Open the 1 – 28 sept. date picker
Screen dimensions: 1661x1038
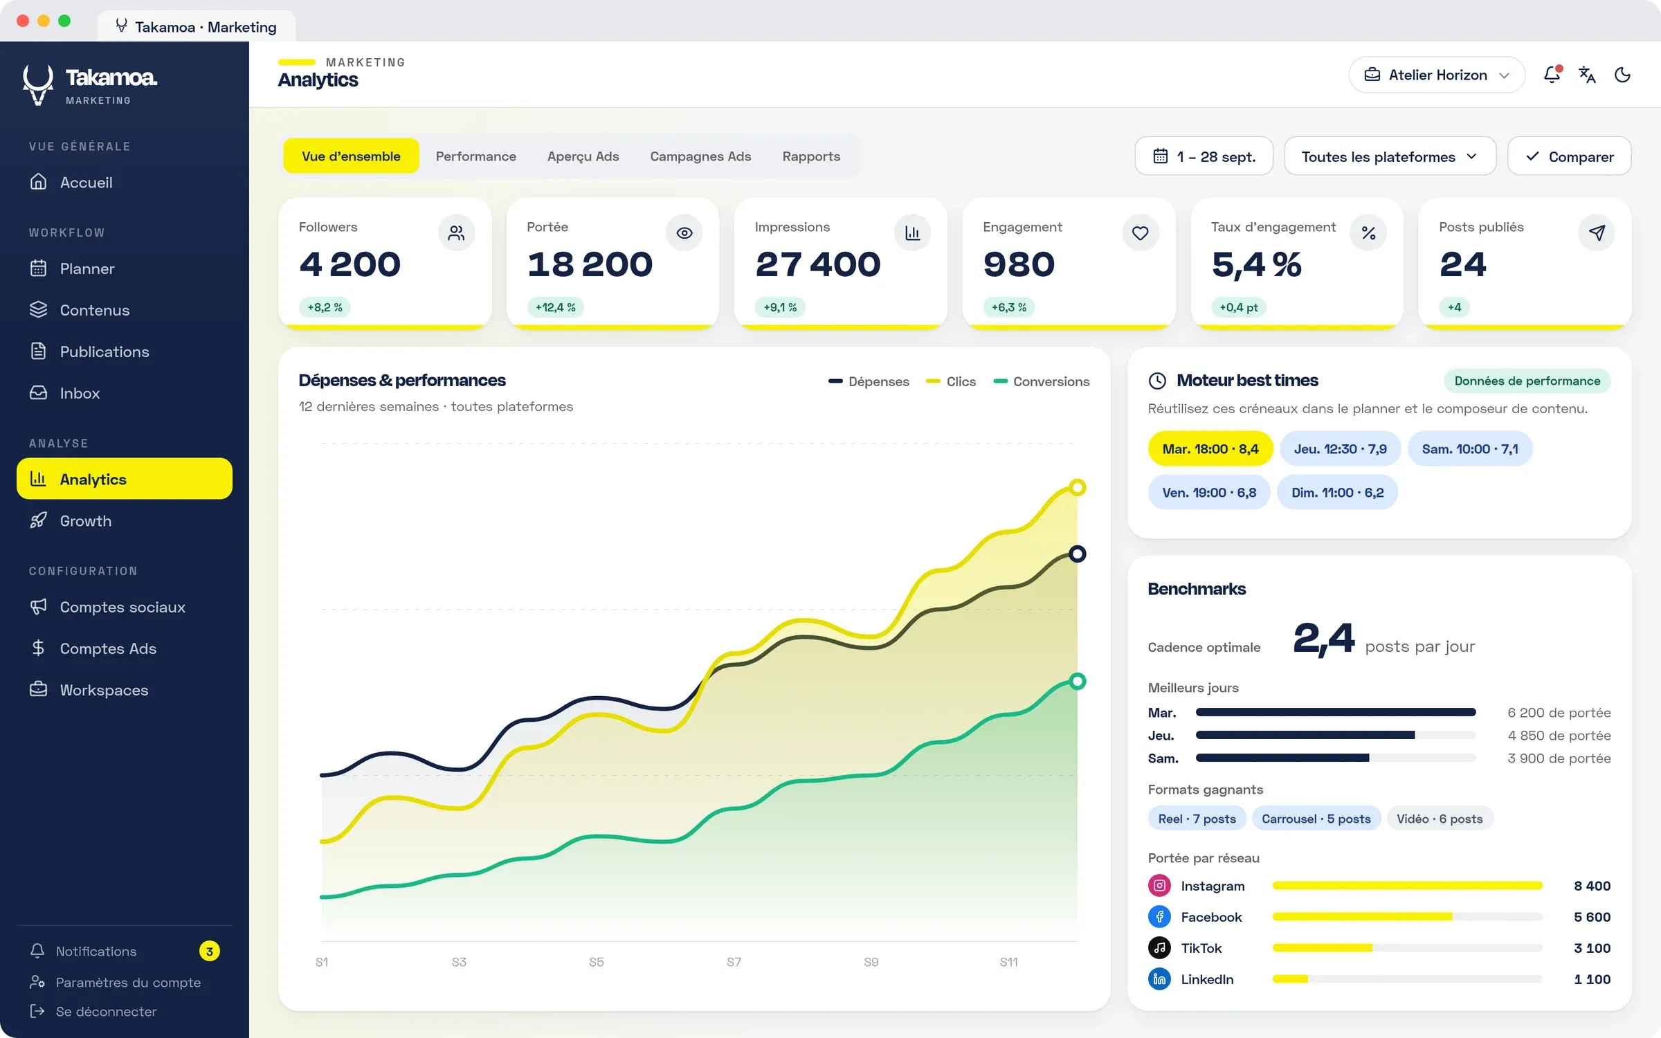[1204, 156]
